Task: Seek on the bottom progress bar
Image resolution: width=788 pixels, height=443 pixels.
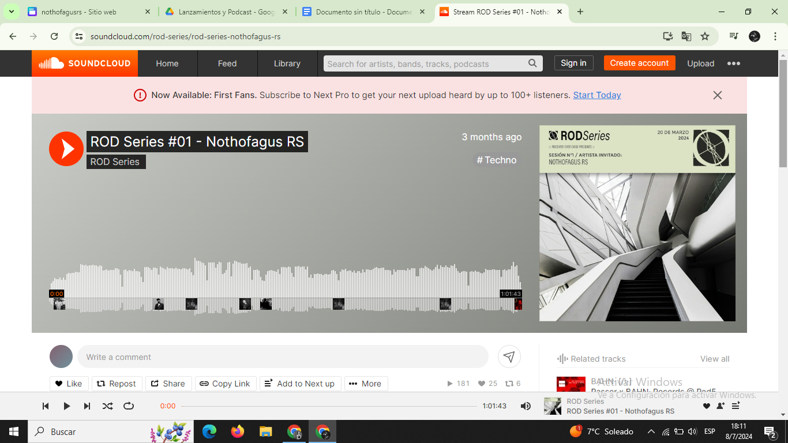Action: coord(329,406)
